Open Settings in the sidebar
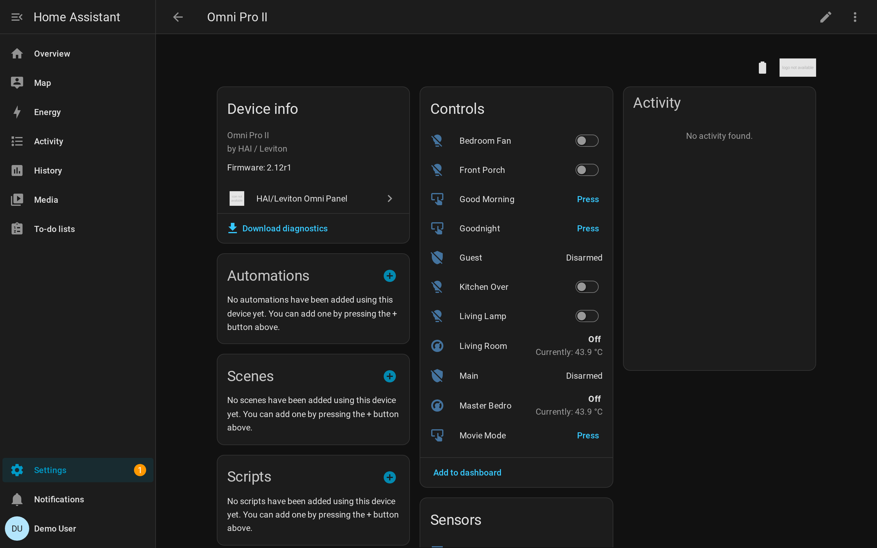 point(78,470)
